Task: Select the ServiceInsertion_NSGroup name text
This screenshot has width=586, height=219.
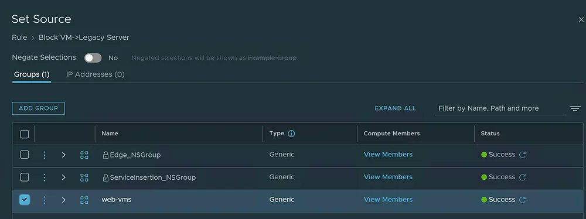Action: (x=153, y=177)
